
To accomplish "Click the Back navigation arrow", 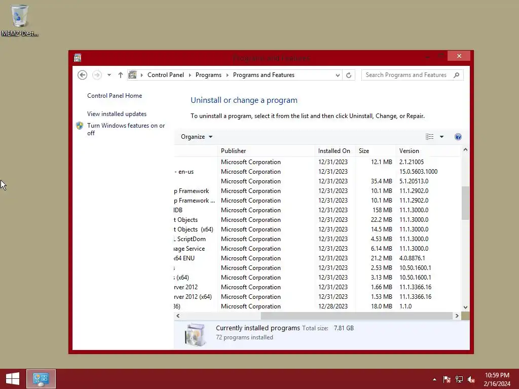I will pyautogui.click(x=83, y=75).
